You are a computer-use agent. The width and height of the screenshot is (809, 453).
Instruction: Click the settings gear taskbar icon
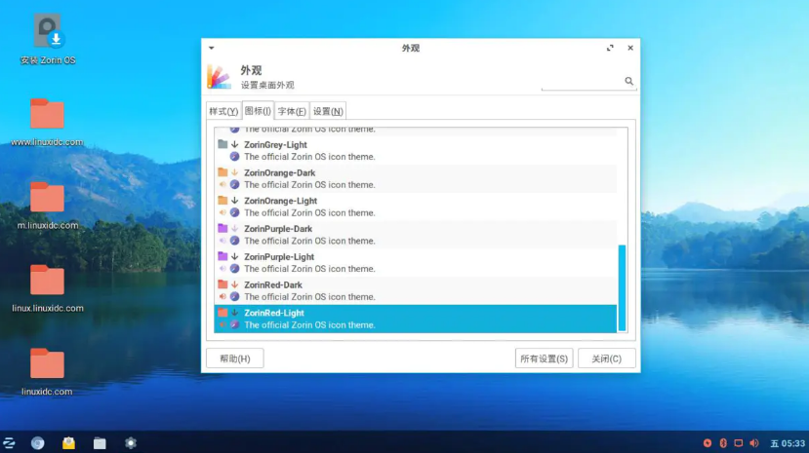[131, 443]
